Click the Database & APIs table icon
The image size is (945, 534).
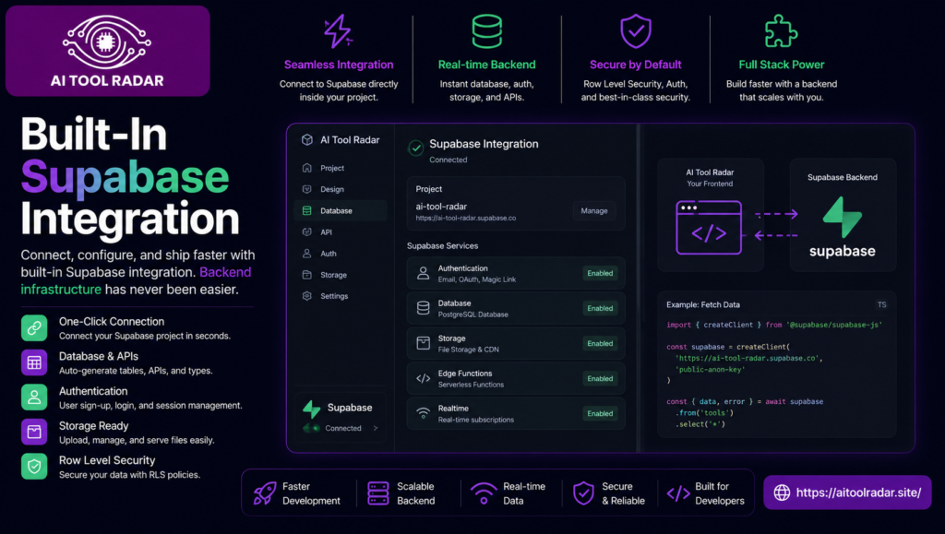34,362
